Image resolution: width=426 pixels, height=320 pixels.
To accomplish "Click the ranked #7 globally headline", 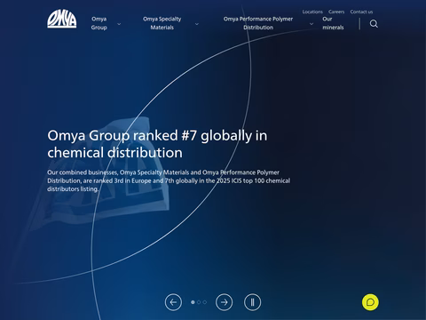I will (157, 144).
